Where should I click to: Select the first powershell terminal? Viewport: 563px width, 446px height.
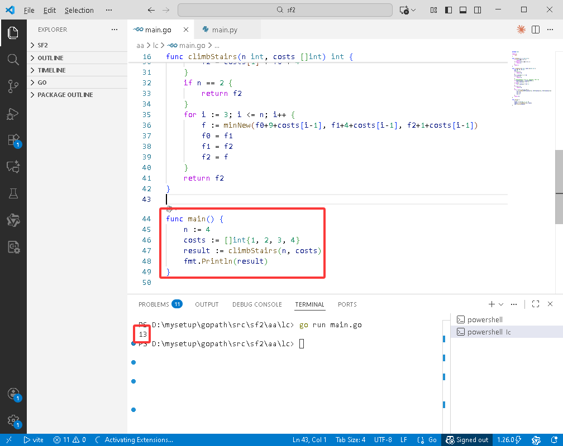coord(507,319)
